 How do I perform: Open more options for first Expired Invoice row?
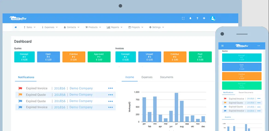111,88
